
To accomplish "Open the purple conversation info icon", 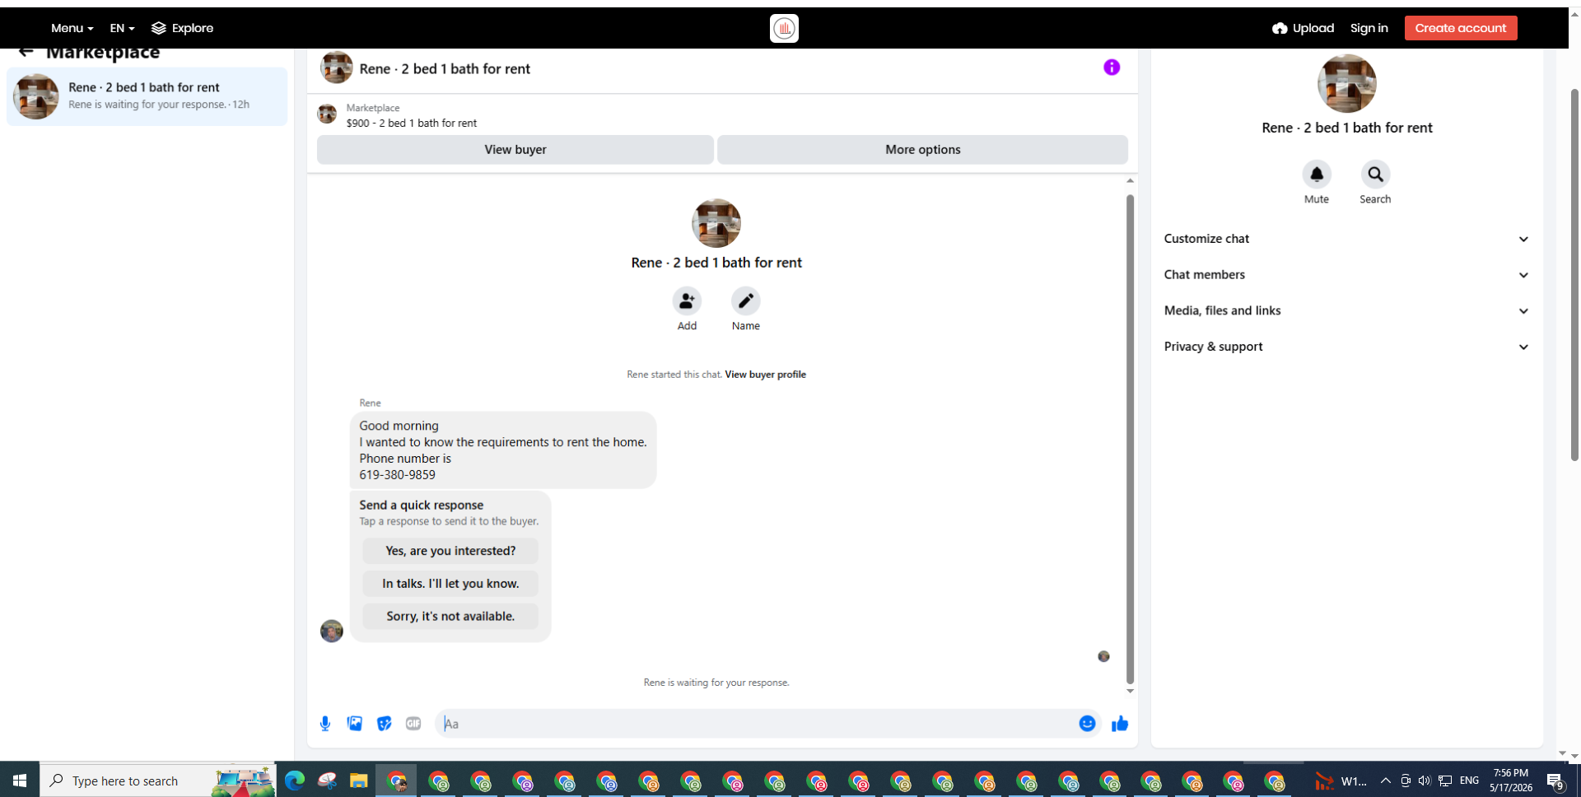I will pos(1112,68).
